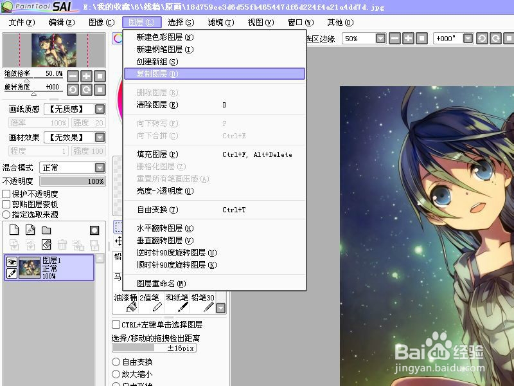Image resolution: width=514 pixels, height=386 pixels.
Task: Select the 和纸笔 brush tool
Action: tap(177, 302)
